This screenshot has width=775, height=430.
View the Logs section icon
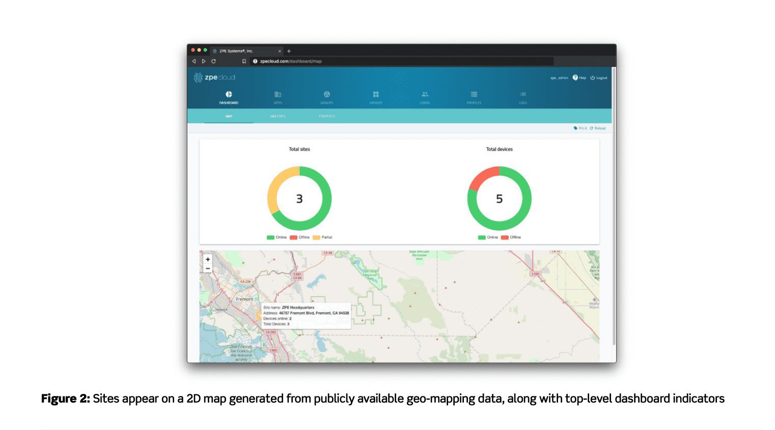click(x=523, y=95)
